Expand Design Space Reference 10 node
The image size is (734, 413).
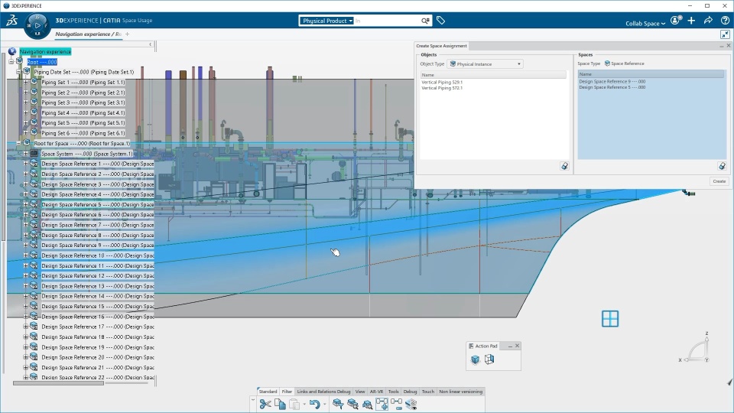tap(26, 255)
